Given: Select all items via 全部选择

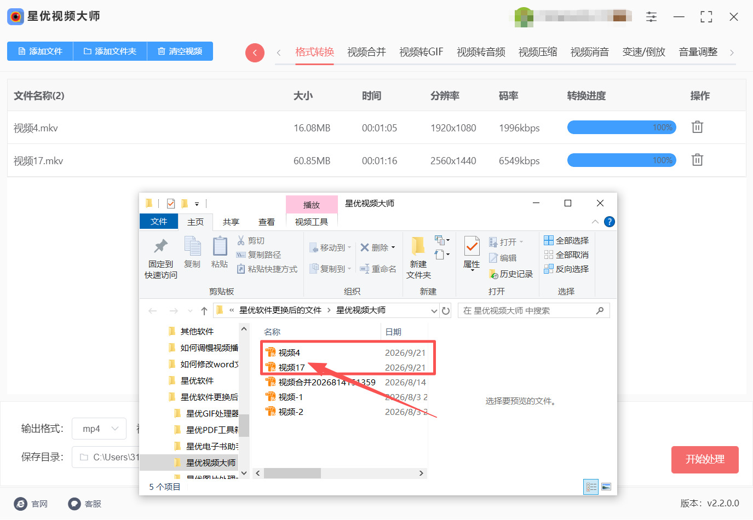Looking at the screenshot, I should pyautogui.click(x=566, y=240).
